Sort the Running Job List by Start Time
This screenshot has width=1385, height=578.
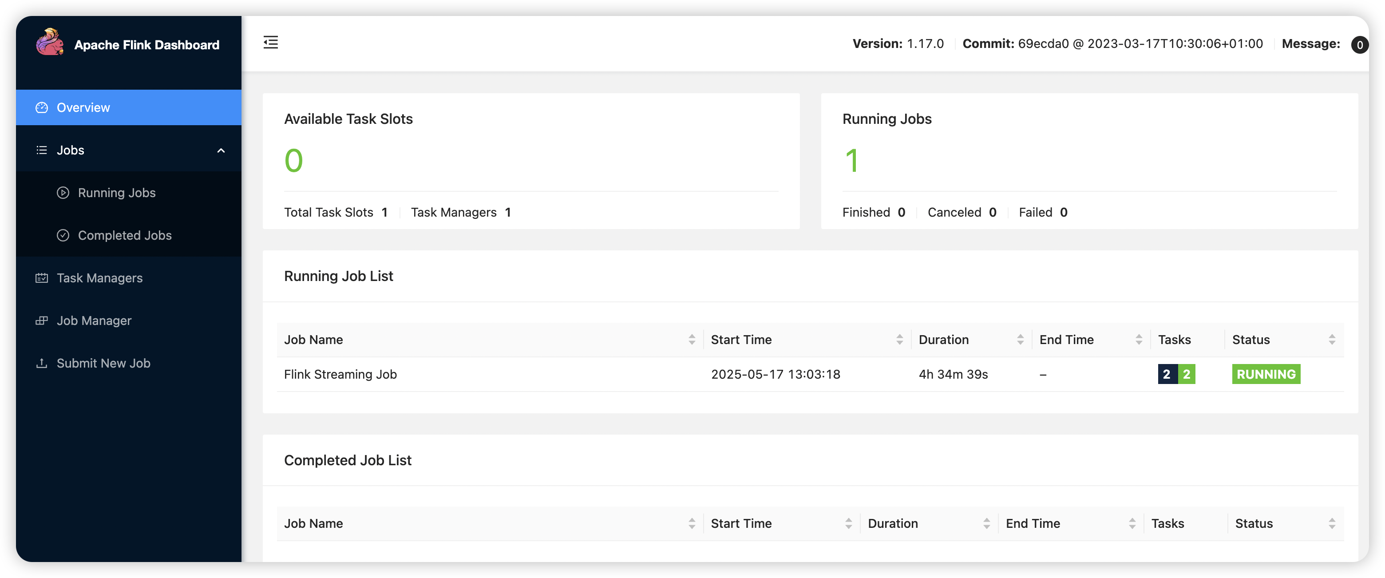click(900, 339)
